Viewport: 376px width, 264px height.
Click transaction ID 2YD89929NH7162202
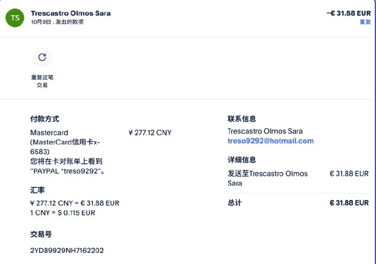[x=67, y=250]
